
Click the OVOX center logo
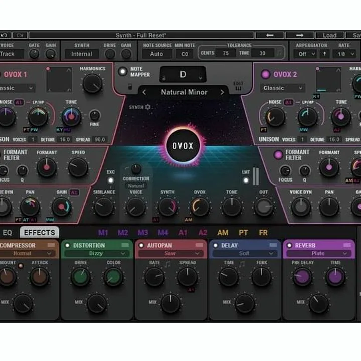(183, 146)
